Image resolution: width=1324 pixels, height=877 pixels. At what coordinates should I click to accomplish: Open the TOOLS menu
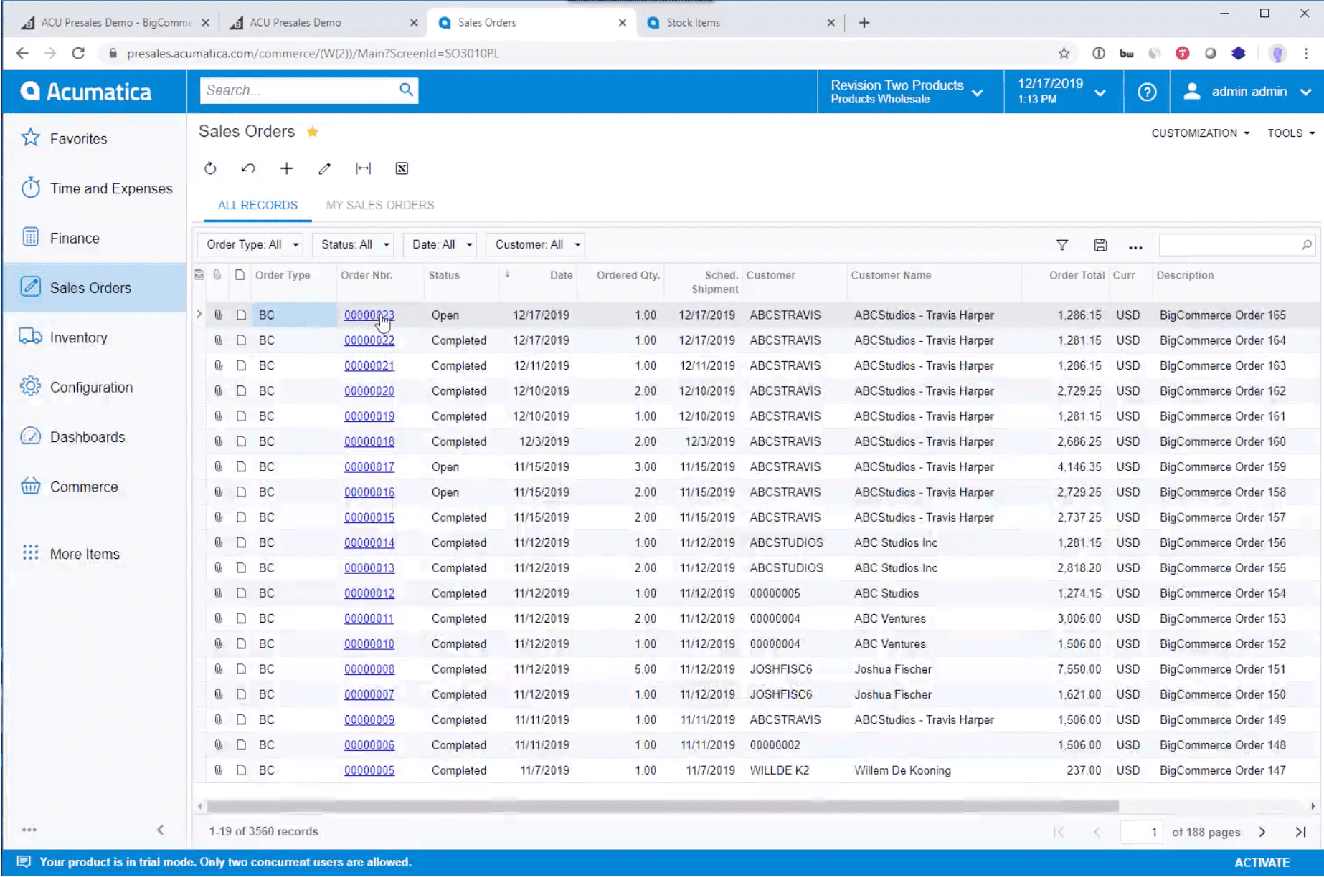[x=1290, y=133]
